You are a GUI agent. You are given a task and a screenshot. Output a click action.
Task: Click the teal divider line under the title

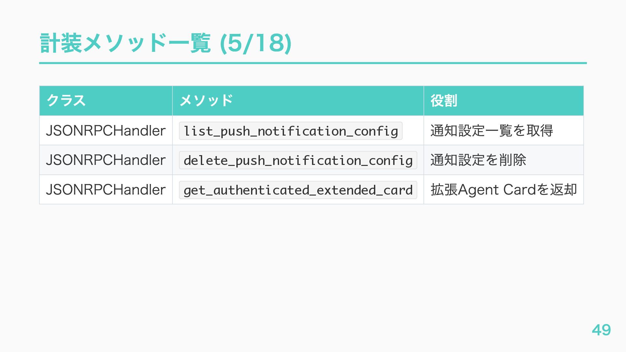click(313, 63)
